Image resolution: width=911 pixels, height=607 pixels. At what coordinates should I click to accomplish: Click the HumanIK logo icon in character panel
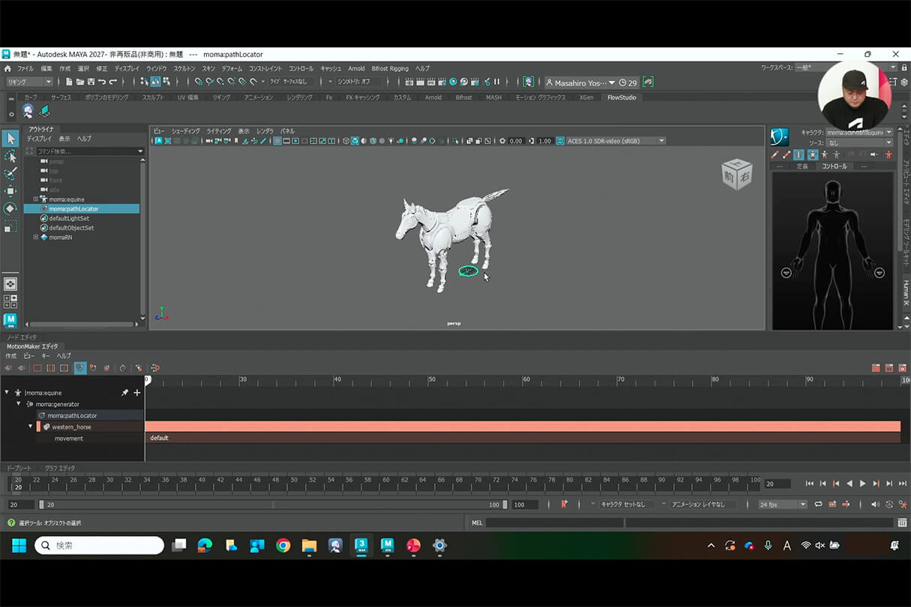point(780,136)
